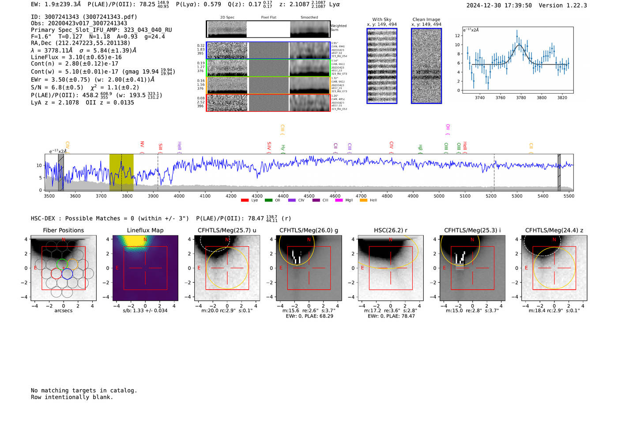
Task: Click the 'EWr: 0, PLAE: 78.47' caption
Action: pos(391,316)
